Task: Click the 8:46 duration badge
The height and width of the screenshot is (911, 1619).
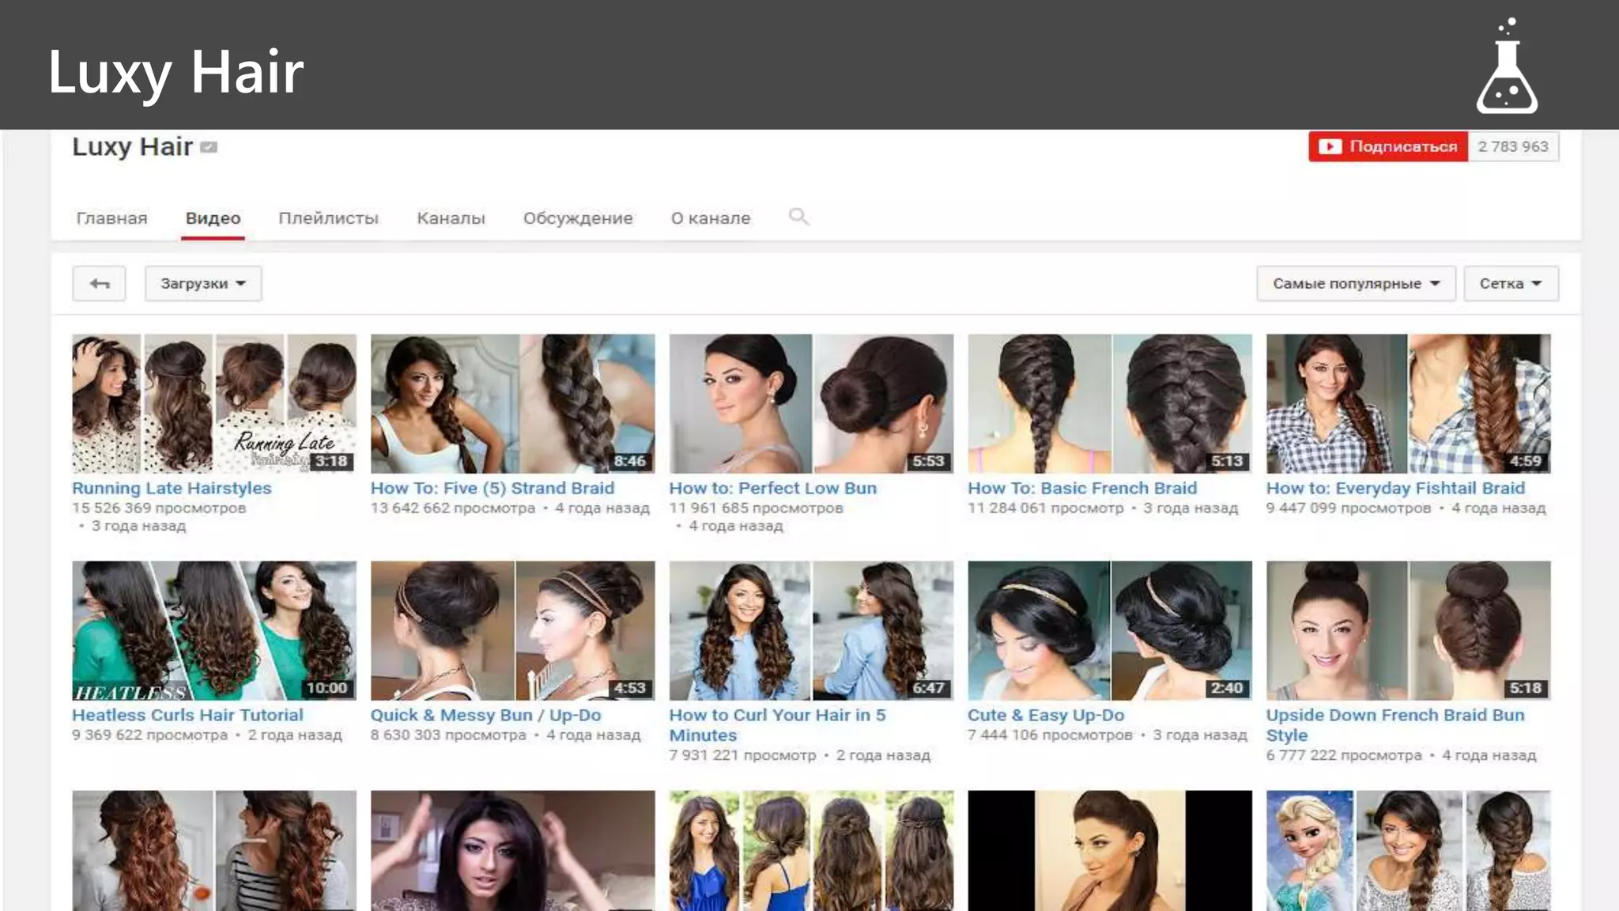Action: coord(630,461)
